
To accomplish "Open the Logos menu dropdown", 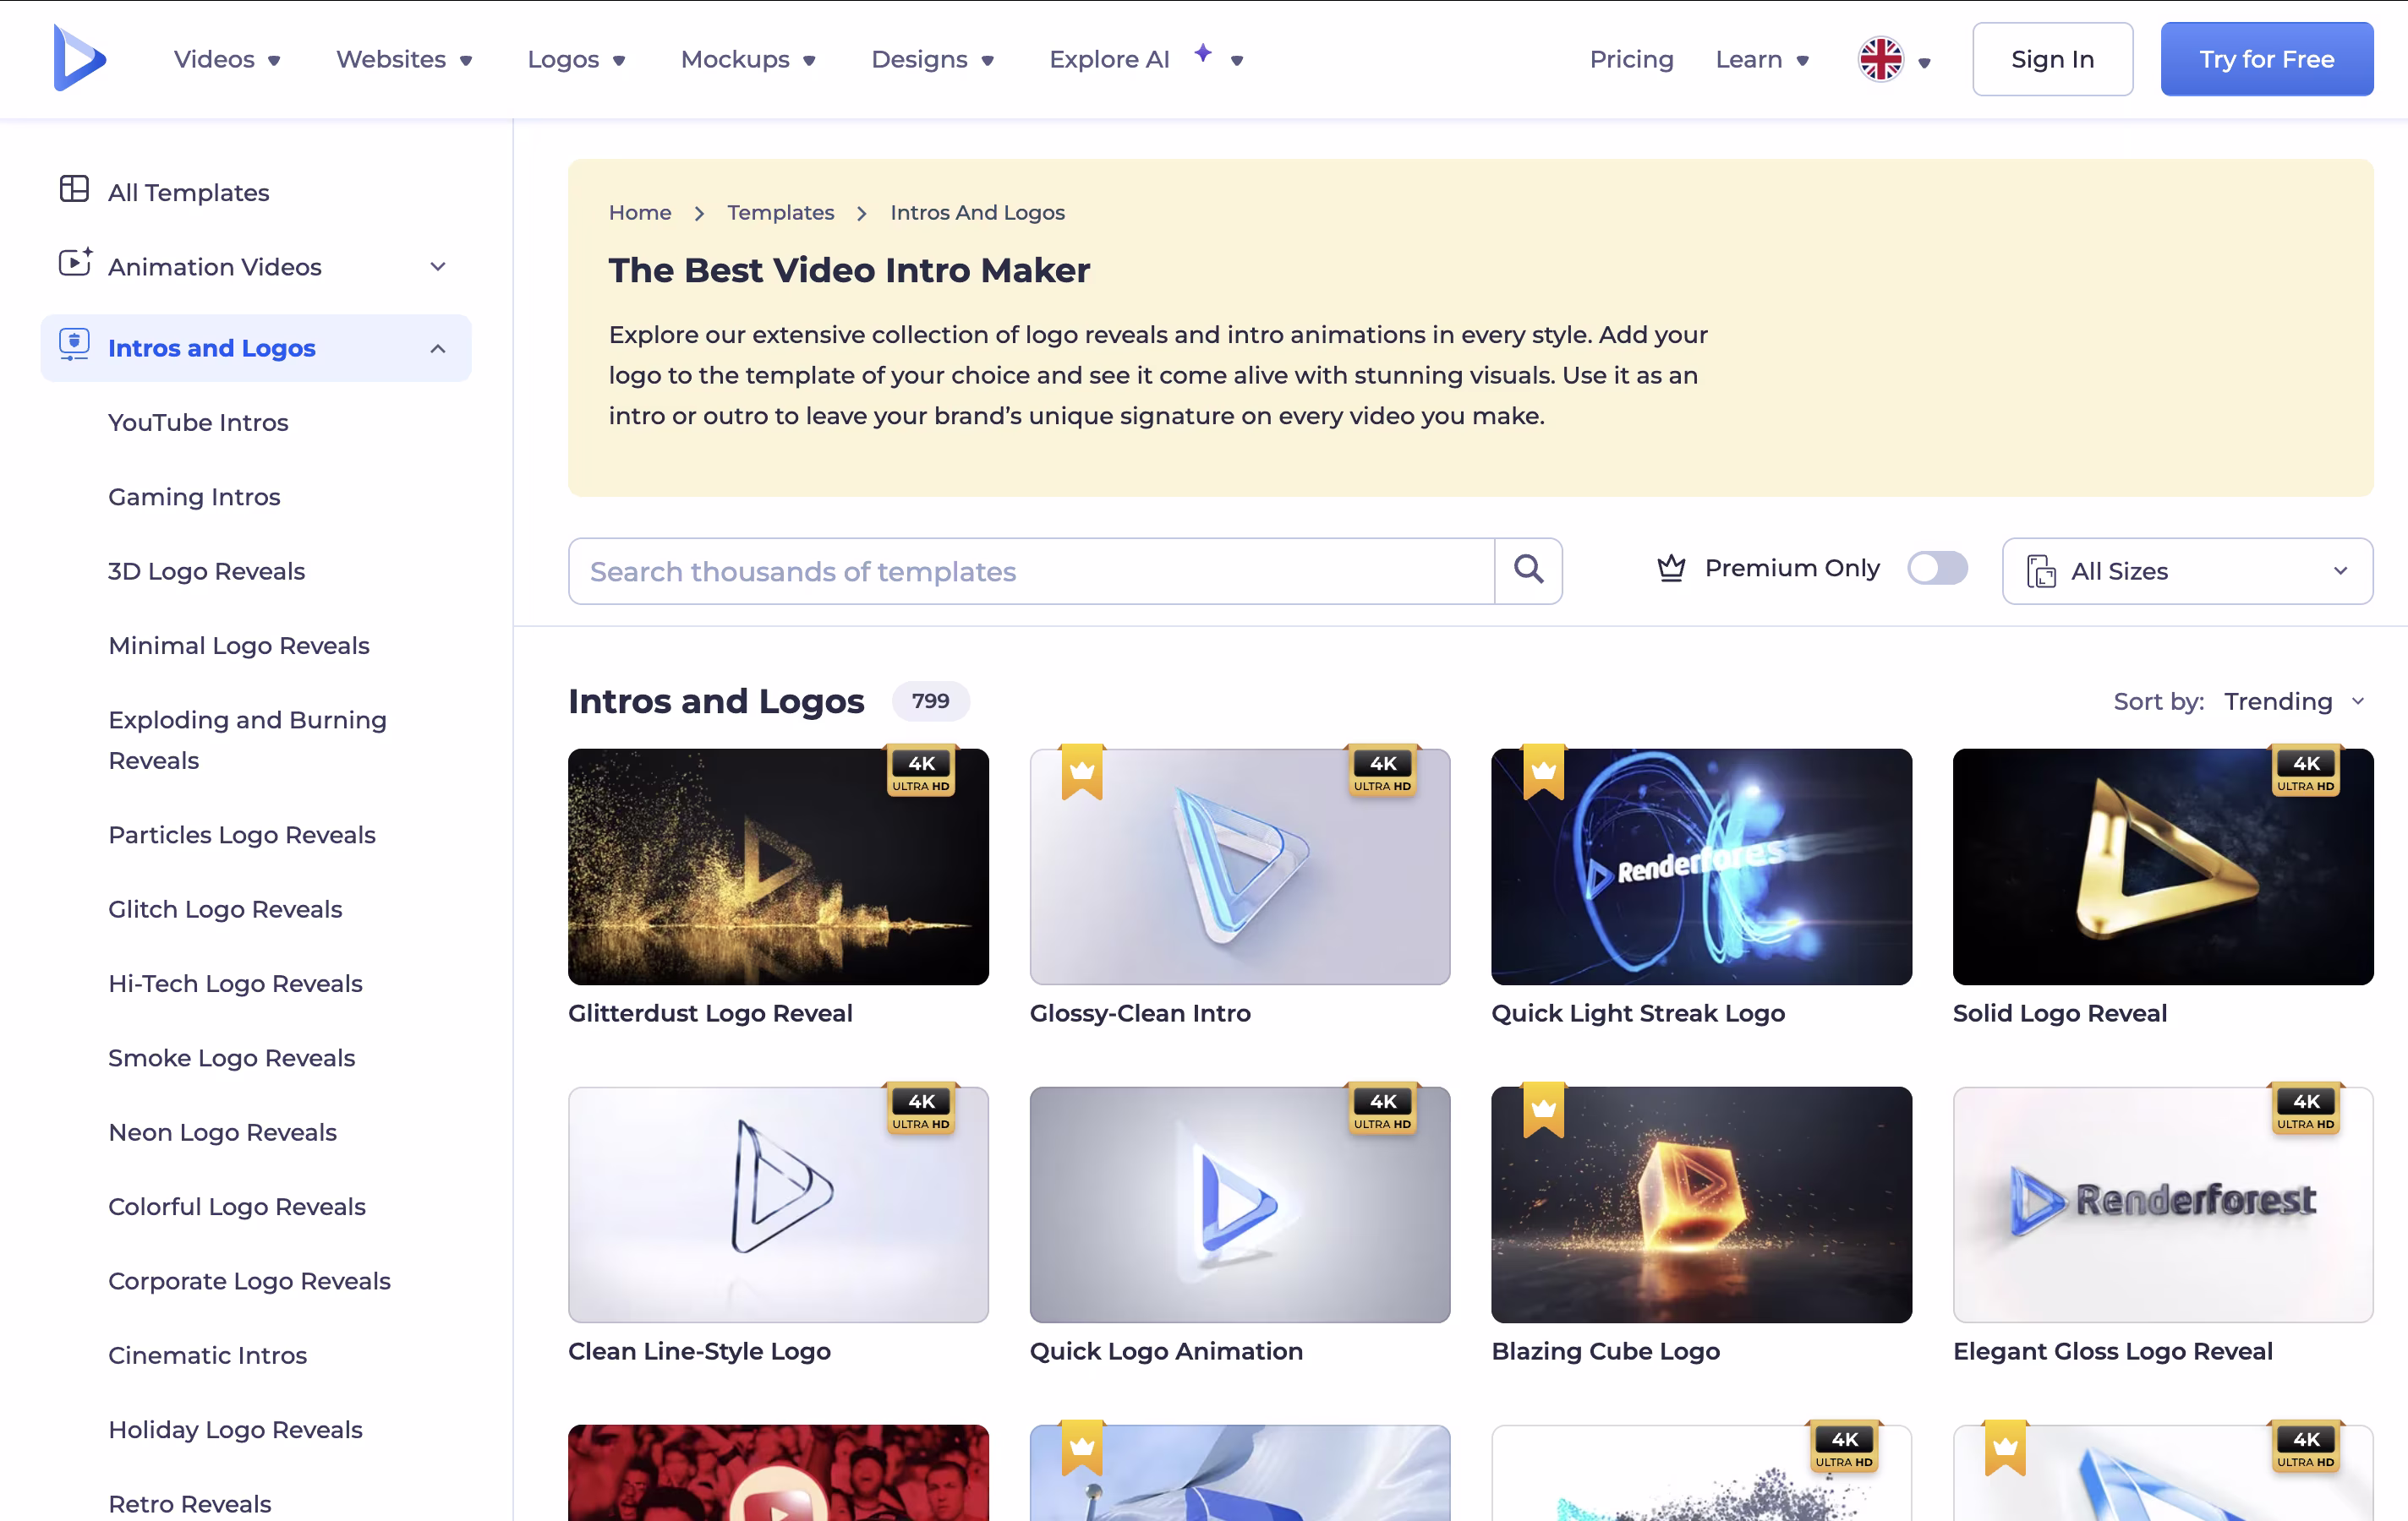I will click(x=576, y=60).
